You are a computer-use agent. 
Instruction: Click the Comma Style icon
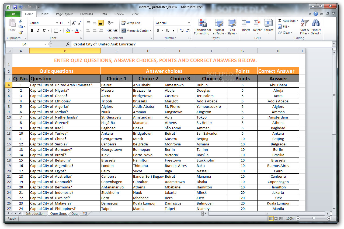point(173,31)
